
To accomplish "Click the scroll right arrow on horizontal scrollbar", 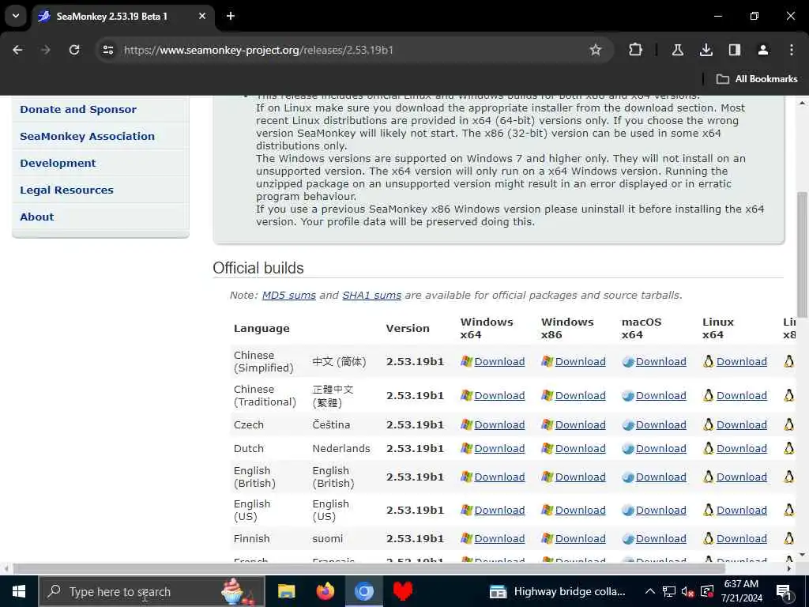I will click(x=789, y=568).
